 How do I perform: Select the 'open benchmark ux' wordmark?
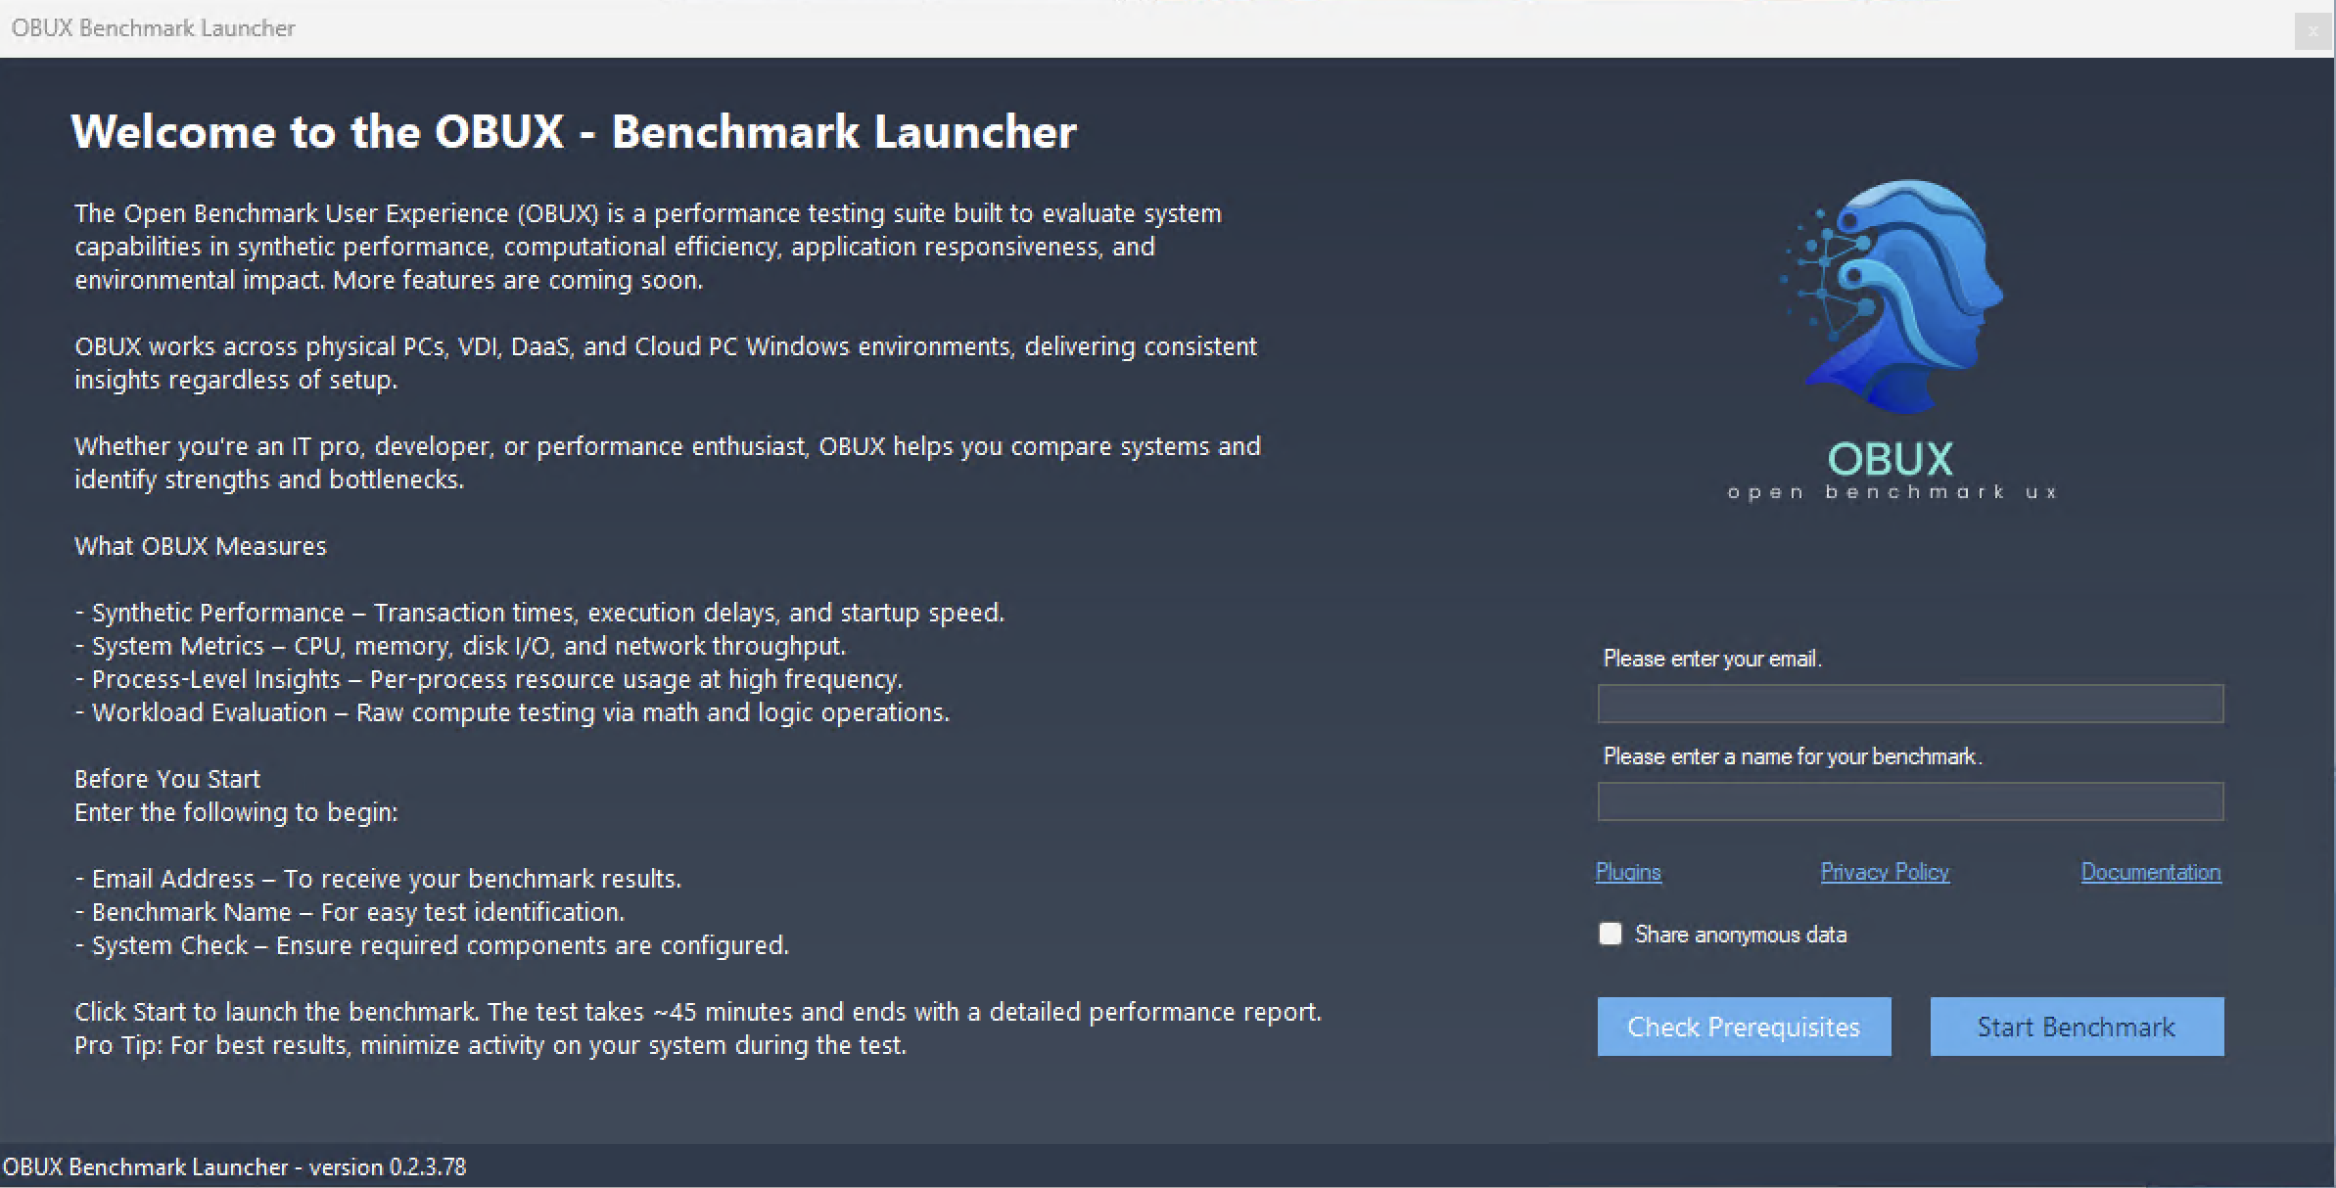coord(1890,491)
